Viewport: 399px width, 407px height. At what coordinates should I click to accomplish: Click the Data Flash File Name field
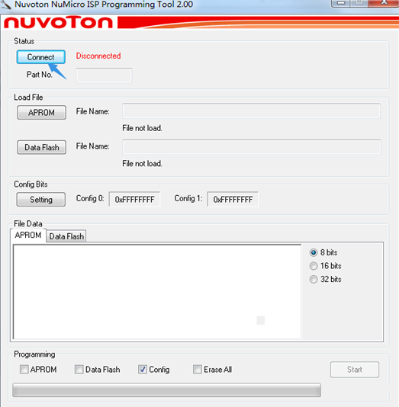pyautogui.click(x=251, y=147)
